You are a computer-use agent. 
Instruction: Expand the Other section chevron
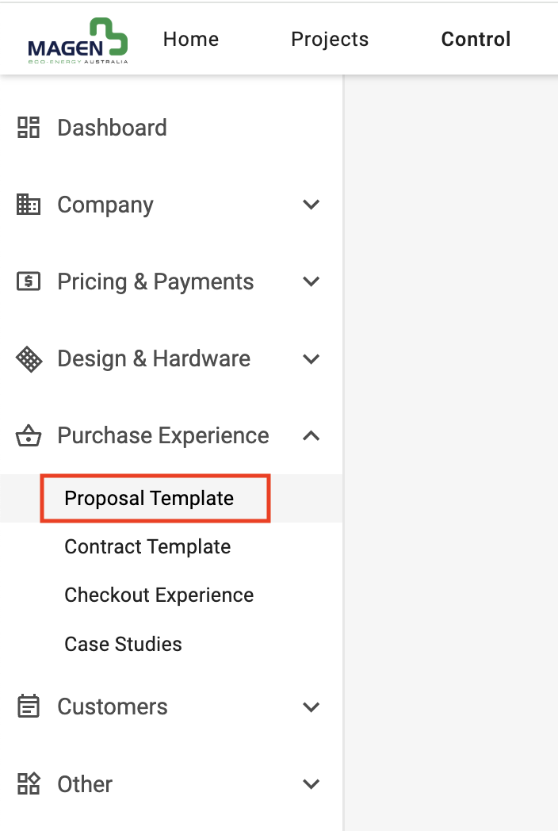(311, 784)
